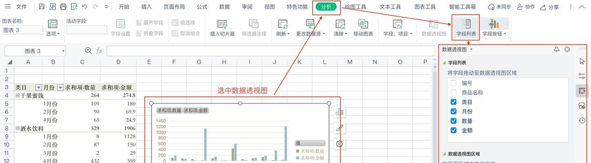Switch to the 文本工具 tab
Viewport: 591px width, 163px height.
[390, 7]
